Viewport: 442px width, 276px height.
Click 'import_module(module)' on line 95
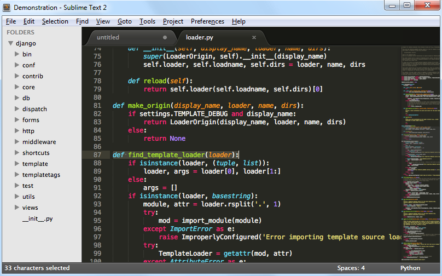click(x=222, y=220)
